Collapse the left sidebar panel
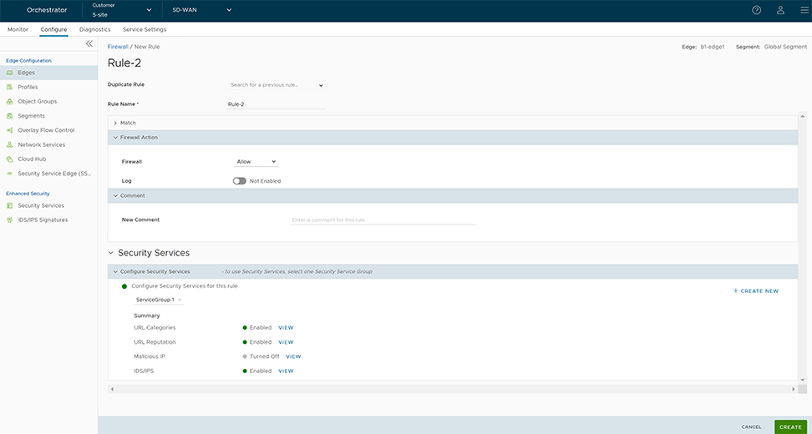 pyautogui.click(x=89, y=43)
